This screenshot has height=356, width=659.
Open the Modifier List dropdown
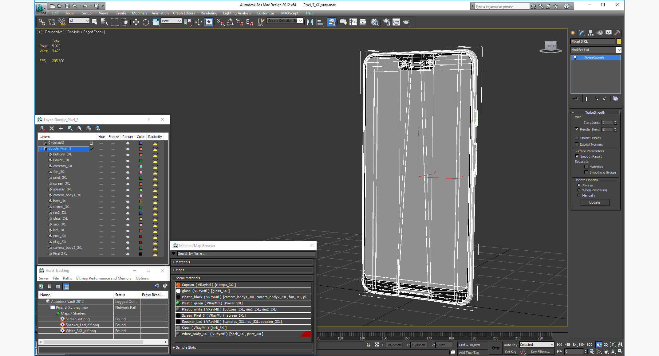coord(596,50)
